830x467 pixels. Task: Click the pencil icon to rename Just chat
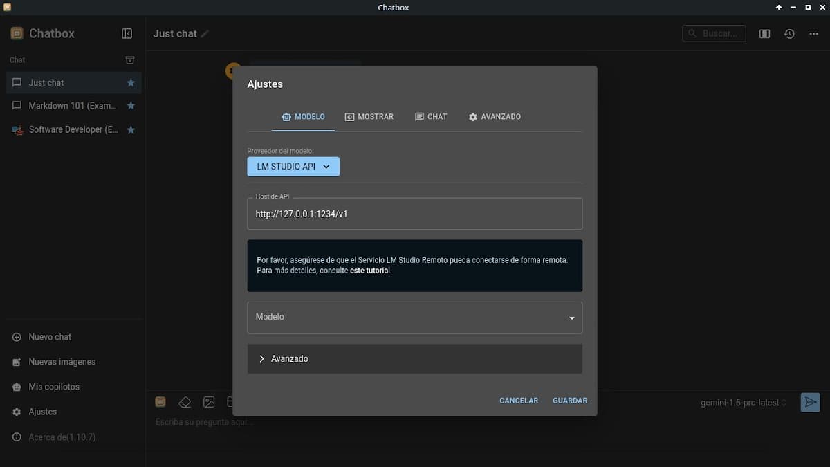(205, 33)
